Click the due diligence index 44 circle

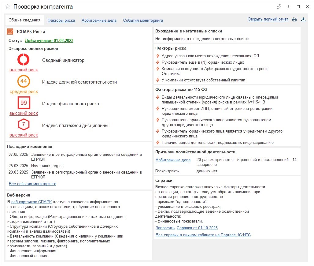tap(24, 81)
